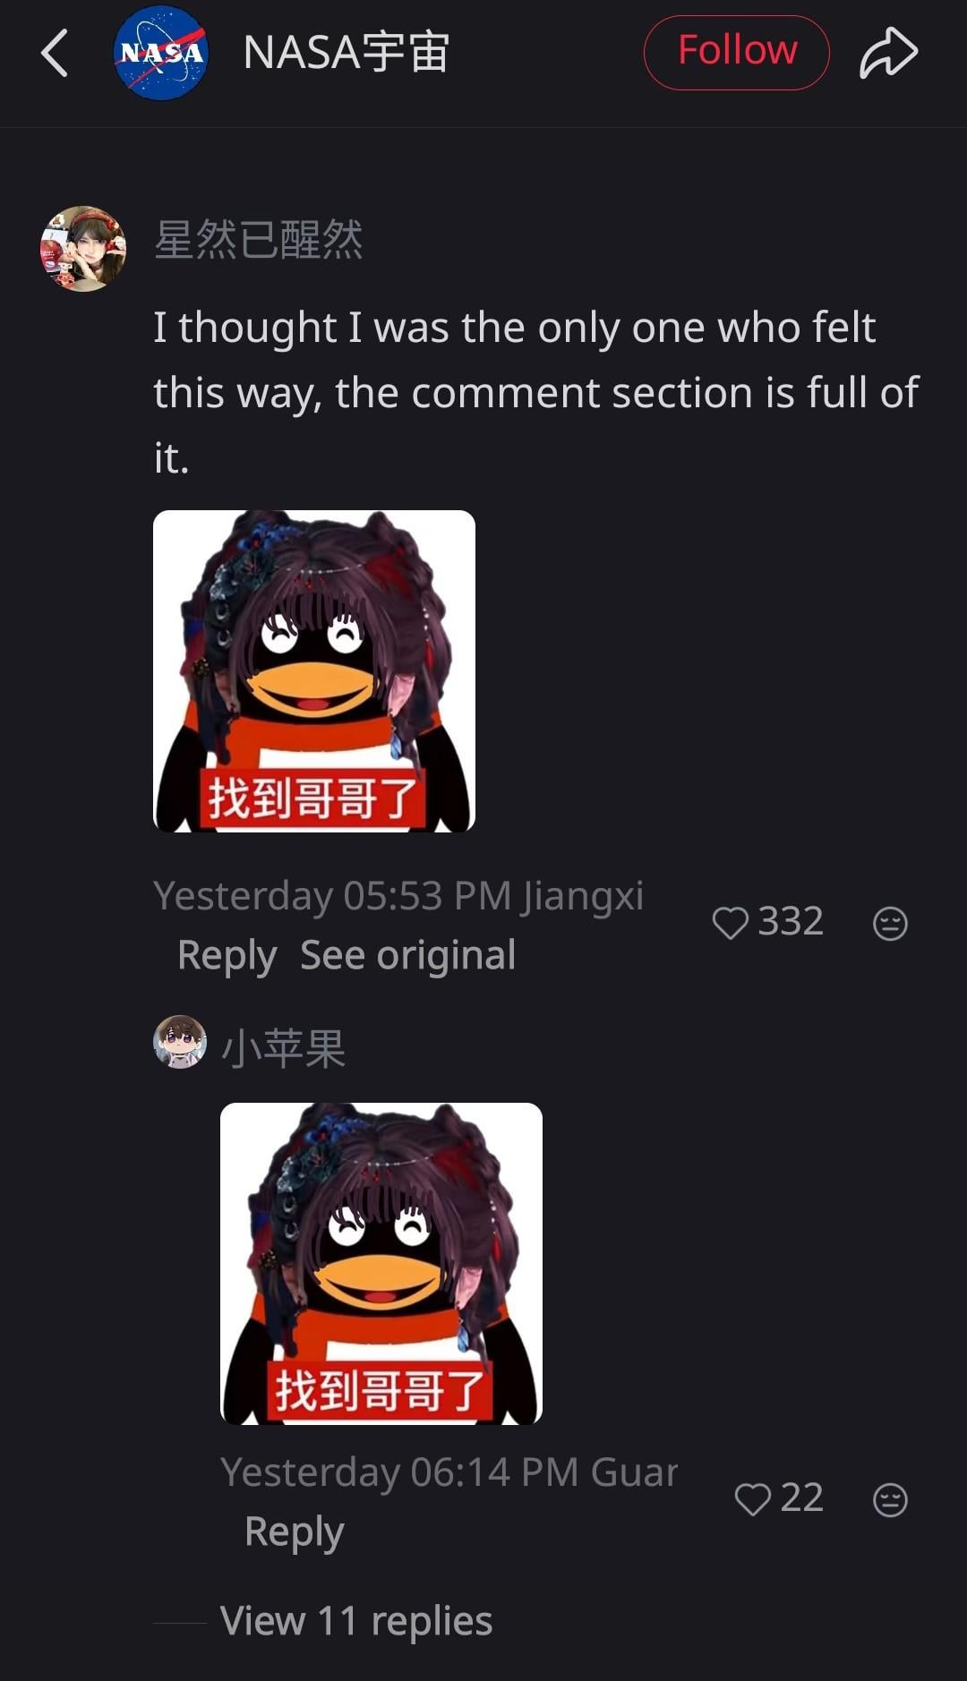Like the comment with 332 likes

click(730, 923)
